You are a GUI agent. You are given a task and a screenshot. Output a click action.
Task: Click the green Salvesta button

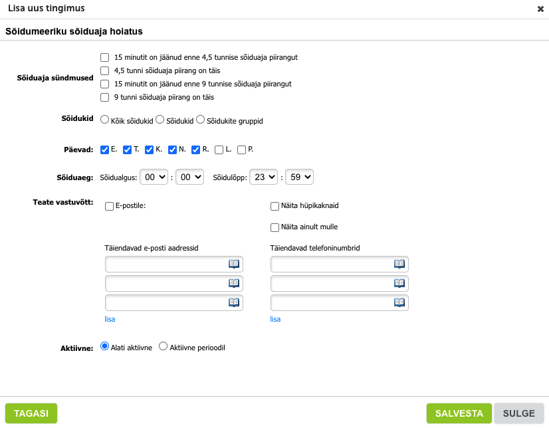(459, 413)
